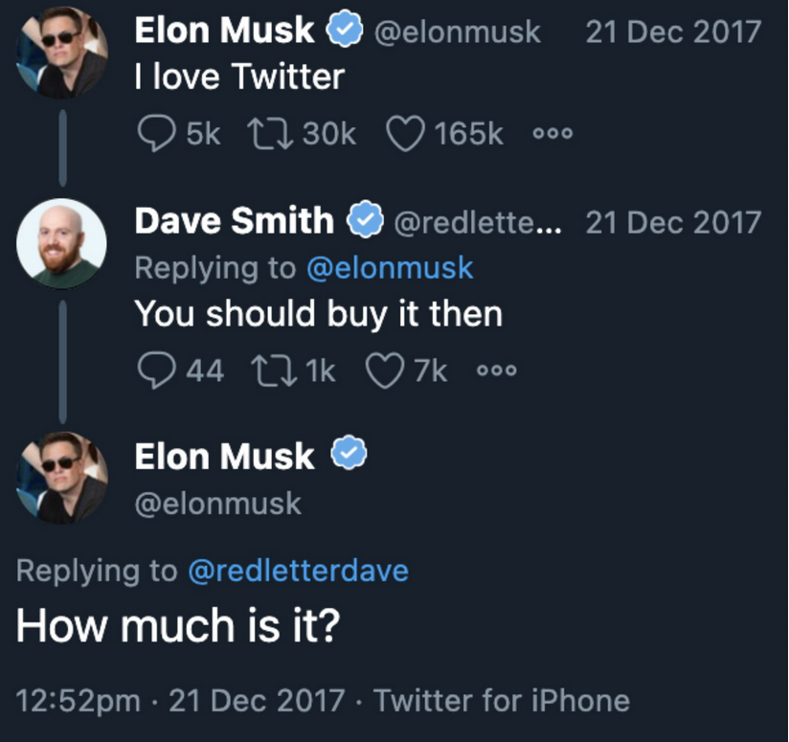Click the "Twitter for iPhone" source label
Viewport: 789px width, 742px height.
click(501, 700)
